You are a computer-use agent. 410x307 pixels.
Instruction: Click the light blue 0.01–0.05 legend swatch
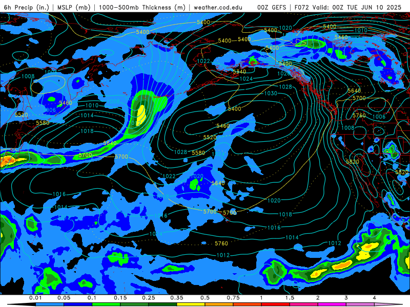[x=49, y=304]
